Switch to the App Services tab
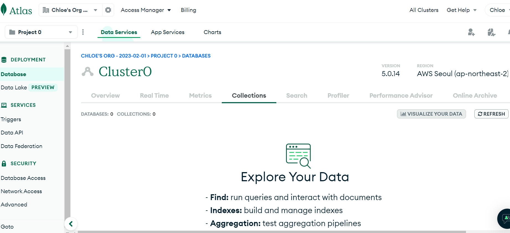 click(x=168, y=32)
